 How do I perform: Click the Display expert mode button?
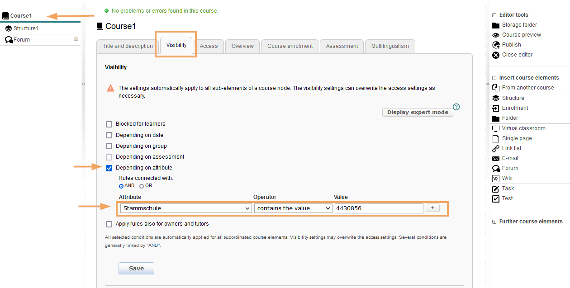pyautogui.click(x=417, y=112)
